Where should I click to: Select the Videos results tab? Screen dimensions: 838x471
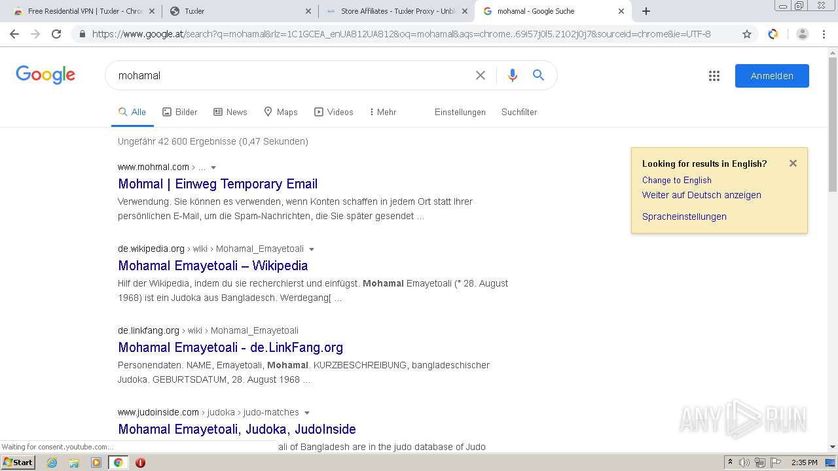[334, 112]
